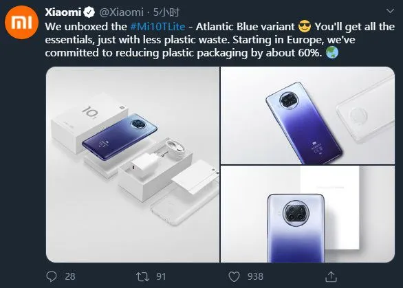Screen dimensions: 403x288
Task: Like the tweet with the heart icon
Action: (x=234, y=277)
